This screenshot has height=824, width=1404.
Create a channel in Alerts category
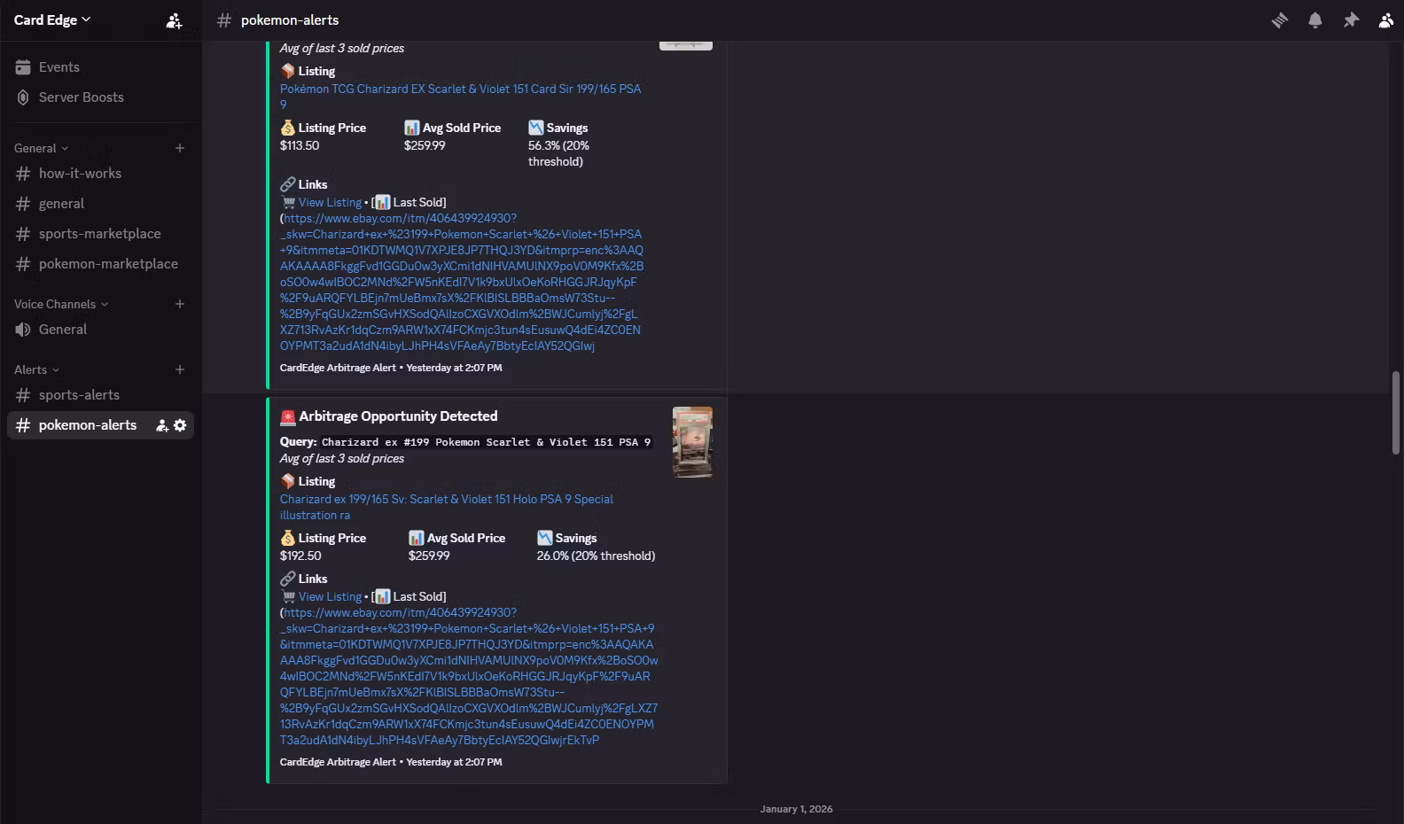180,369
